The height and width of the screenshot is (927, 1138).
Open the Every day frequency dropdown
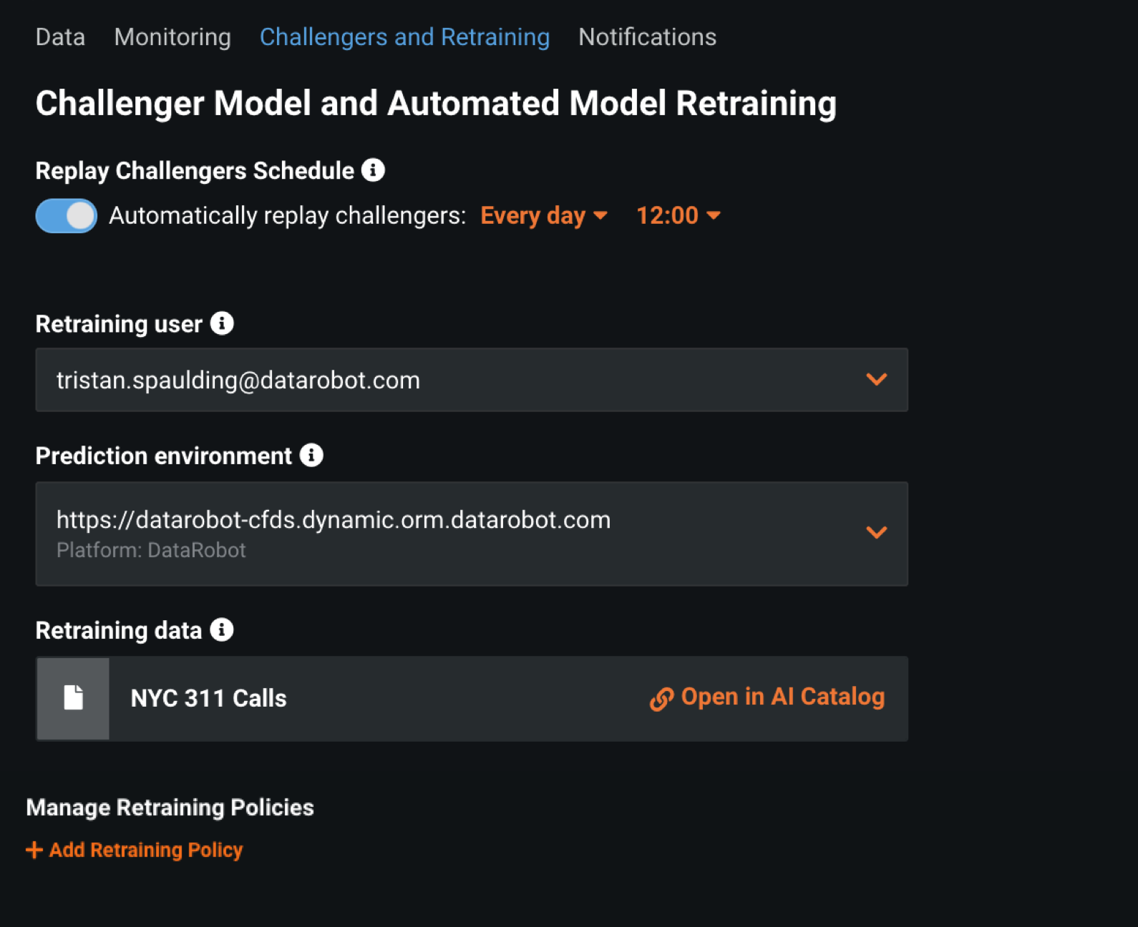[543, 215]
